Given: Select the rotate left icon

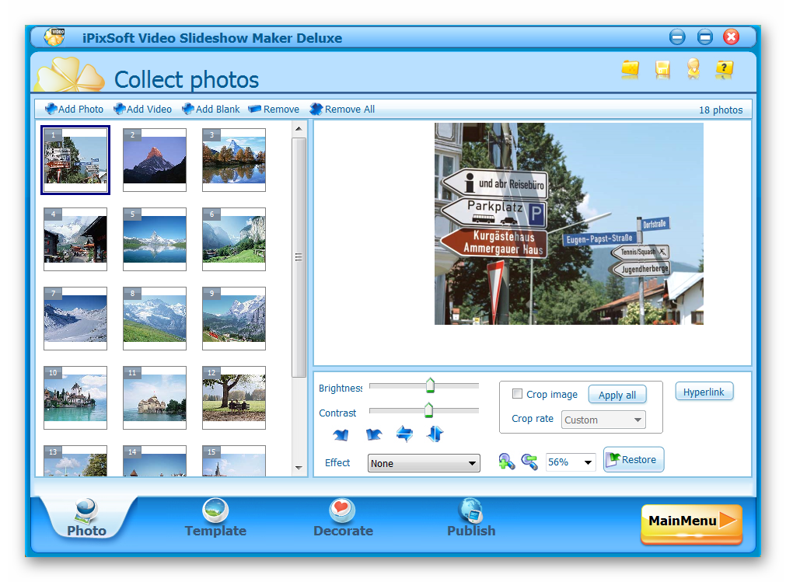Looking at the screenshot, I should point(340,434).
